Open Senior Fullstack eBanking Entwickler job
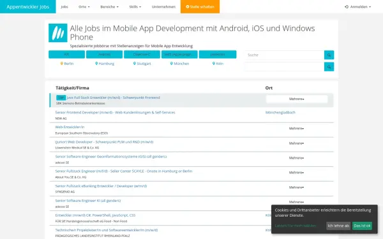 (101, 186)
